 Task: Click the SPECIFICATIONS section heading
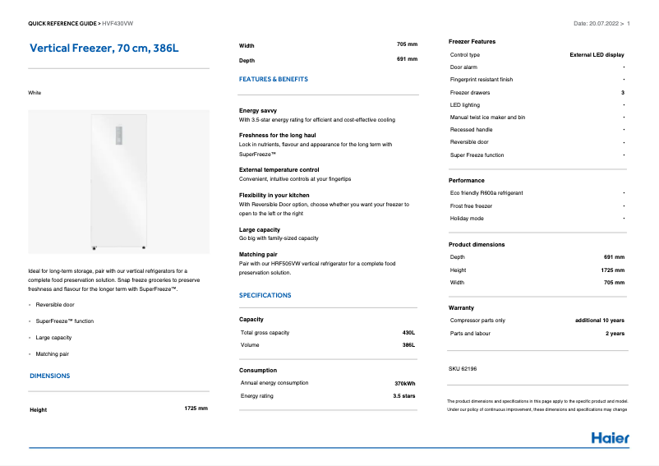265,295
